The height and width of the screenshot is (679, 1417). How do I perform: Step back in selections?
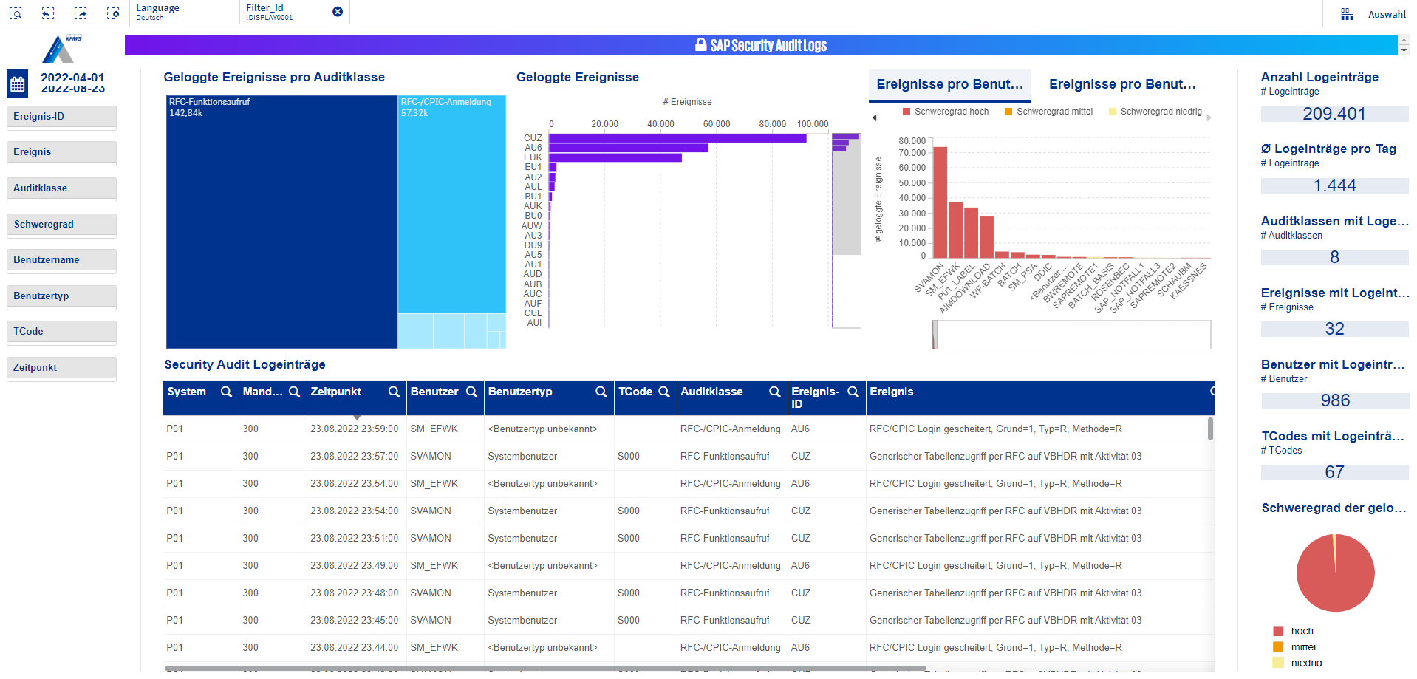click(48, 13)
